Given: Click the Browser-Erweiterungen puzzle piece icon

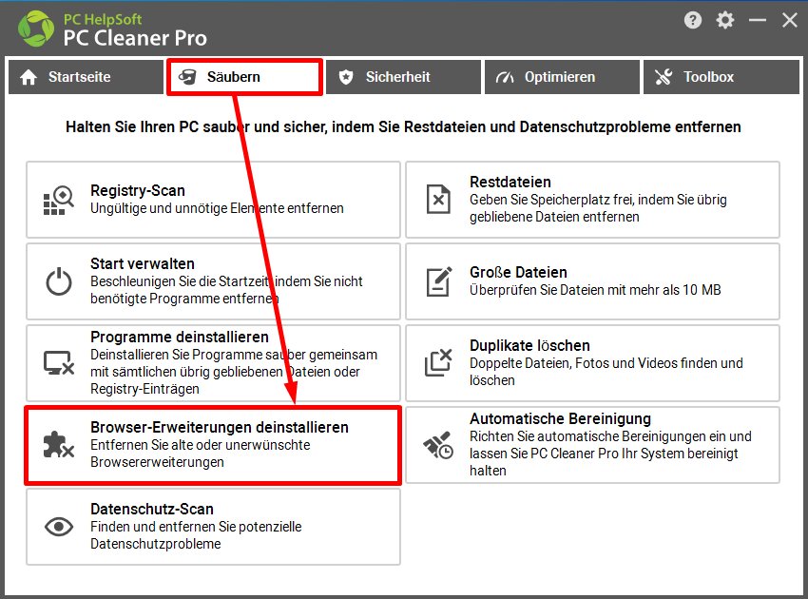Looking at the screenshot, I should (x=59, y=445).
